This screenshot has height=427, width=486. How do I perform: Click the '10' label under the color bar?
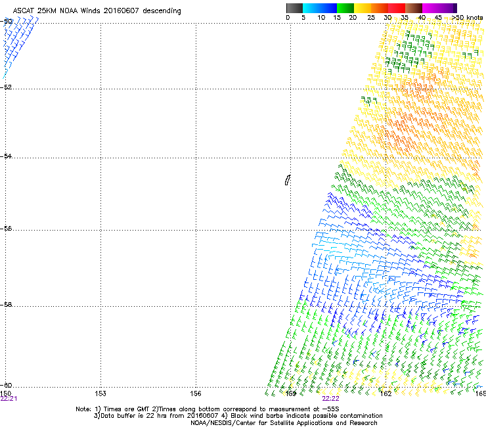(321, 17)
